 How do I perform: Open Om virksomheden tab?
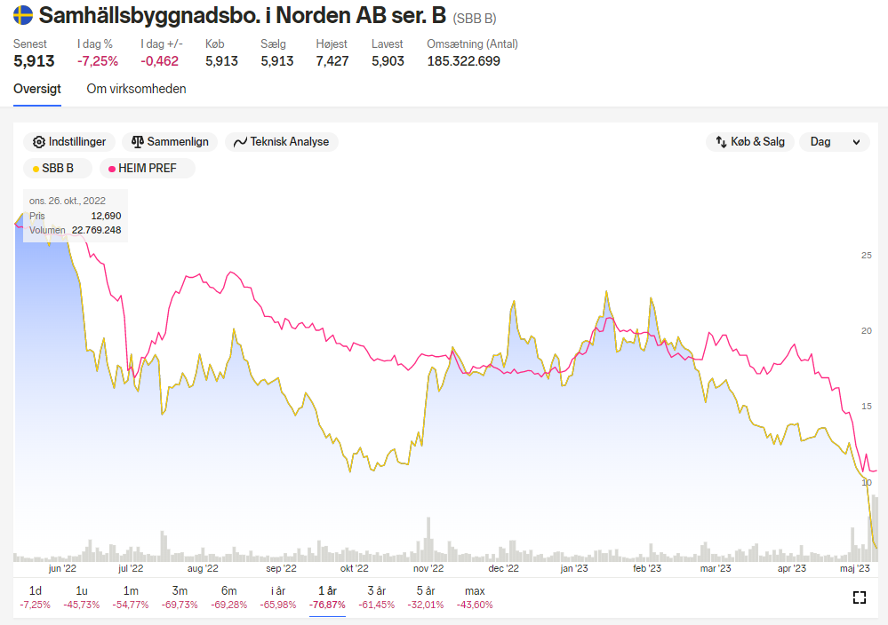[x=137, y=89]
